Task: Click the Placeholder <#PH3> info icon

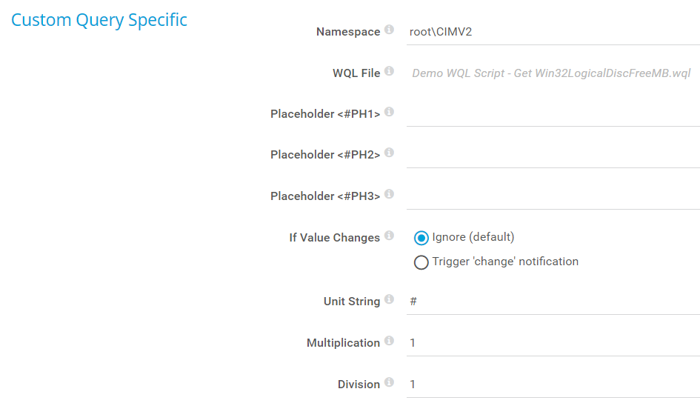Action: pos(389,195)
